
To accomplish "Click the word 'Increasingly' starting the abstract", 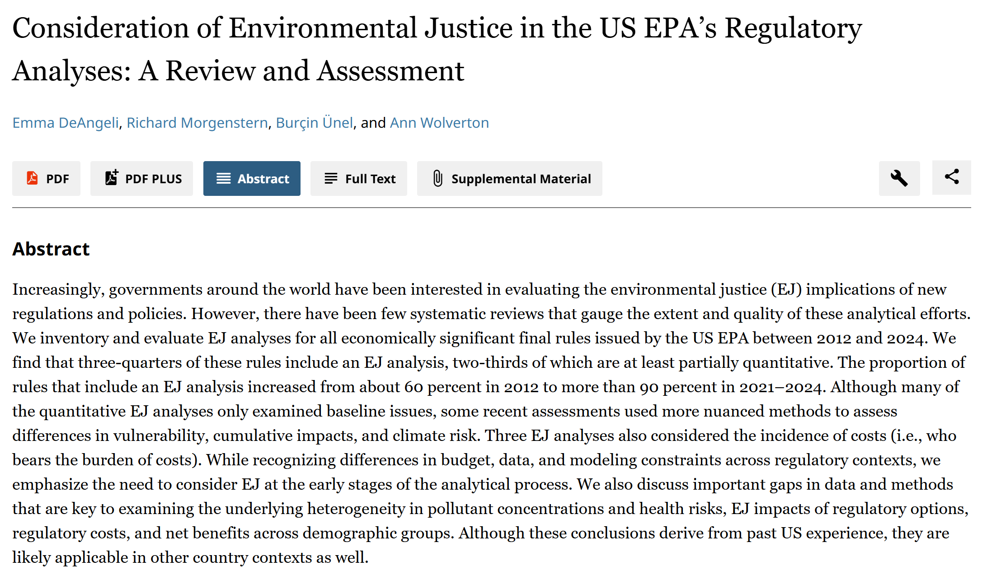I will click(56, 289).
